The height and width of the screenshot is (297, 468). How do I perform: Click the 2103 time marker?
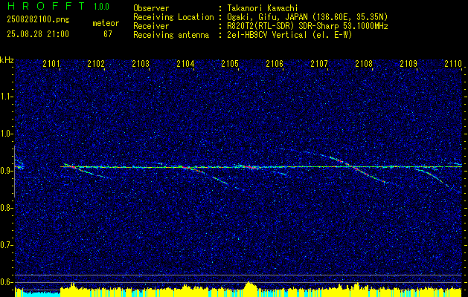(x=141, y=64)
